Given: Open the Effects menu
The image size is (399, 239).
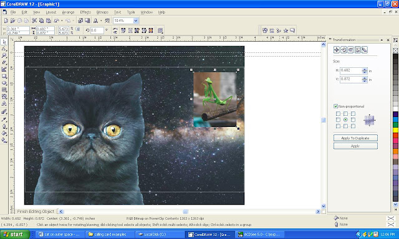Looking at the screenshot, I should point(85,12).
